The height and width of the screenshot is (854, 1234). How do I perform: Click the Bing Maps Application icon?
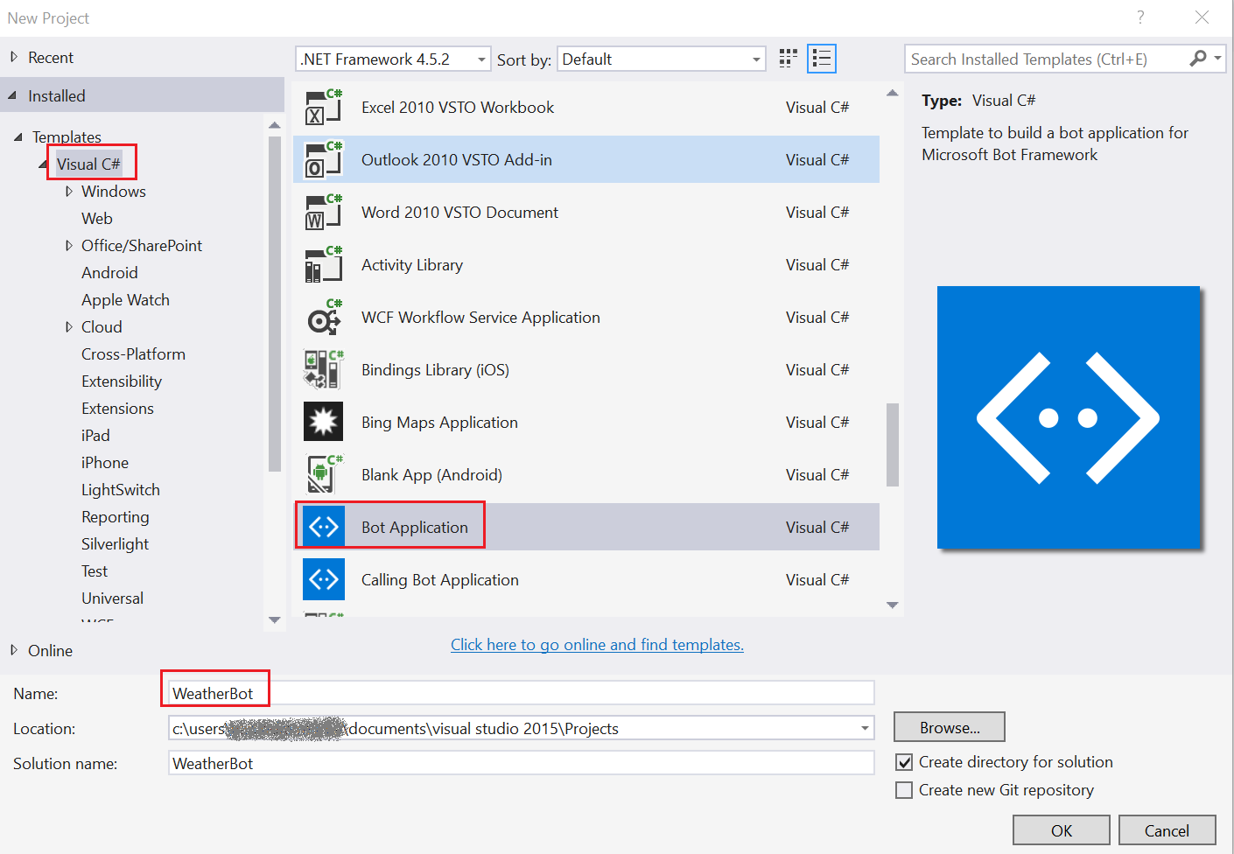coord(323,423)
